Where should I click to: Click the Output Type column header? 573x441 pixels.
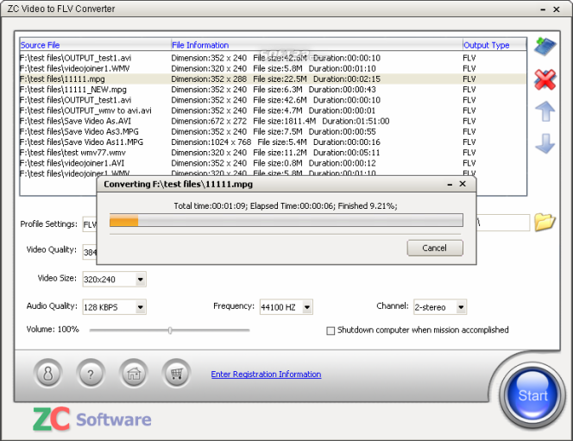[494, 45]
